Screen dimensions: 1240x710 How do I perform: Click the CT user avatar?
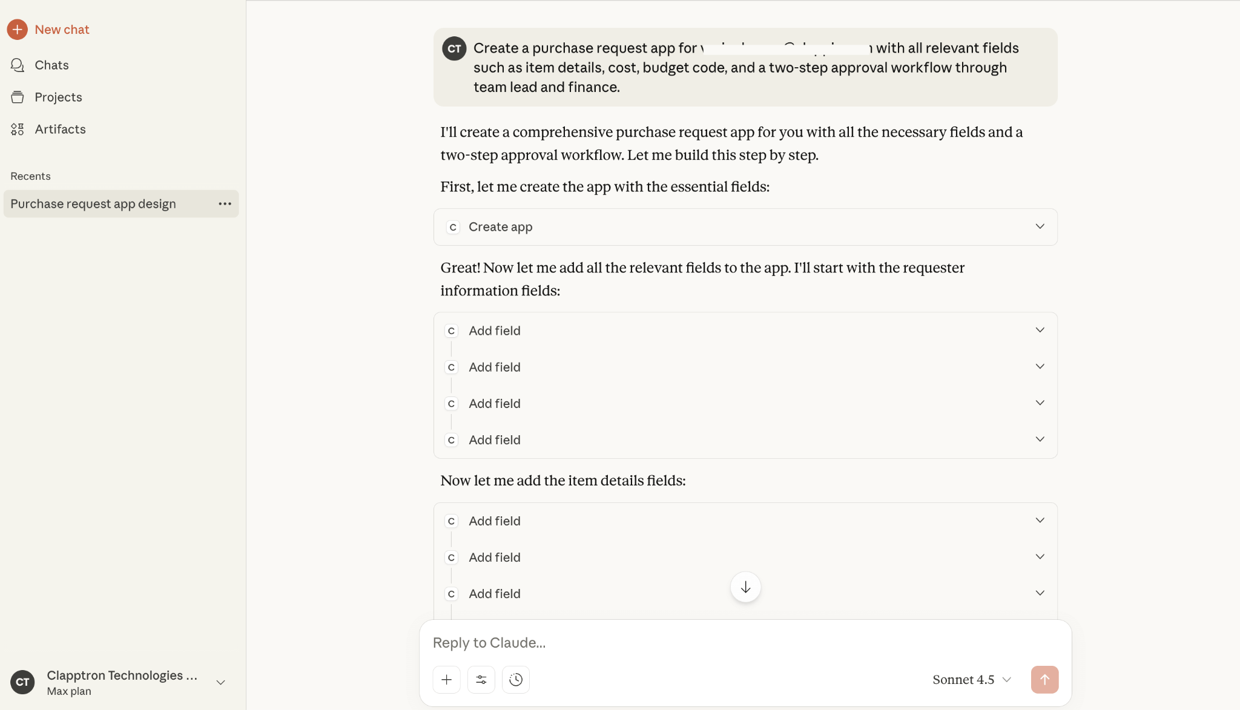click(22, 682)
